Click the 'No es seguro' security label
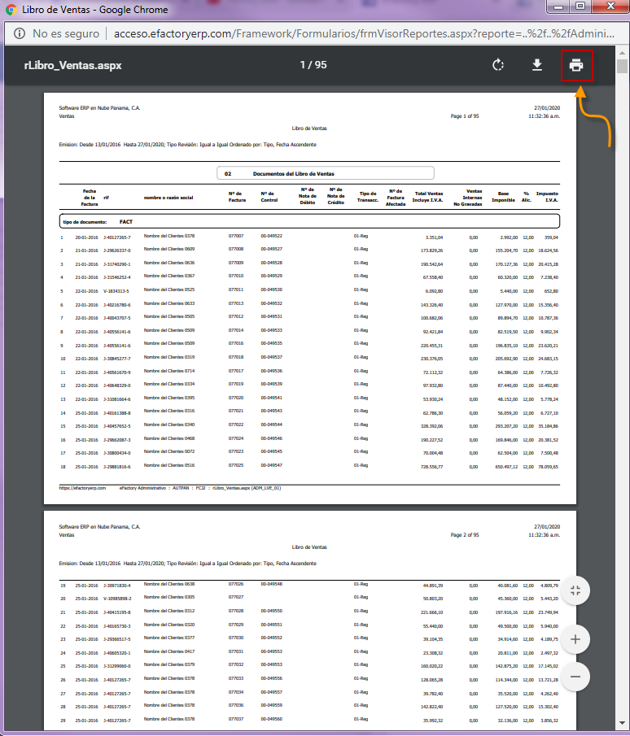This screenshot has height=736, width=630. [65, 34]
